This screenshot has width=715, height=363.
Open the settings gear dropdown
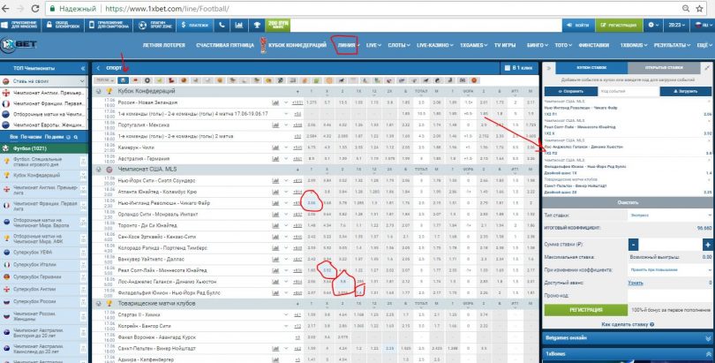click(653, 26)
